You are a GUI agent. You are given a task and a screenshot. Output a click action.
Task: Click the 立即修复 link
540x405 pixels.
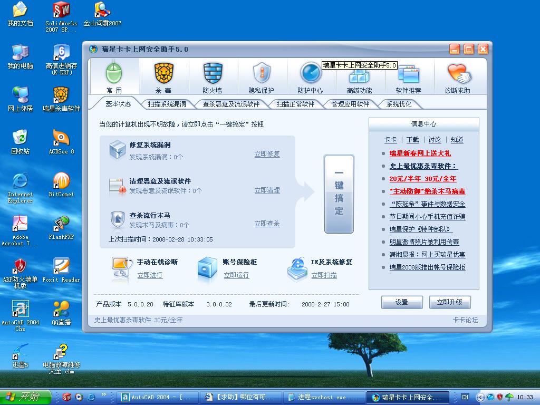pyautogui.click(x=267, y=154)
